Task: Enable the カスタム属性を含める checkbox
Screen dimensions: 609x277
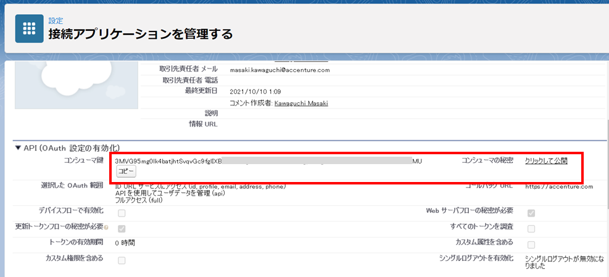Action: 531,245
